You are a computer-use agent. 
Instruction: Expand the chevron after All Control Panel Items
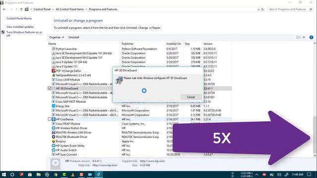click(86, 9)
